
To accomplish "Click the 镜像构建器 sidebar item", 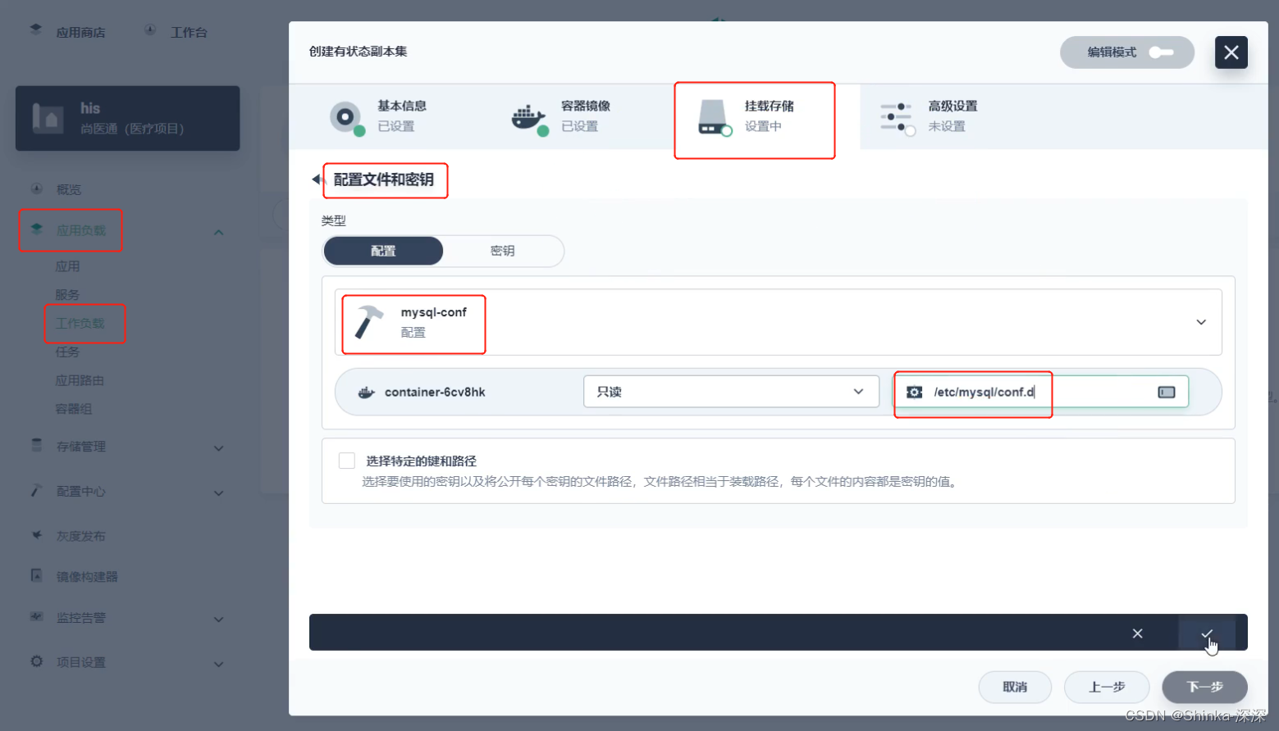I will click(87, 577).
